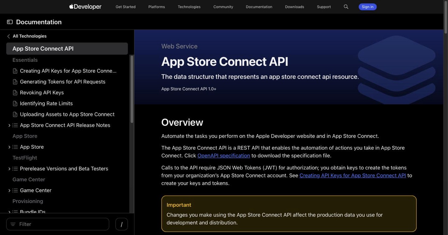This screenshot has height=235, width=448.
Task: Open Creating API Keys sidebar article
Action: pos(68,71)
